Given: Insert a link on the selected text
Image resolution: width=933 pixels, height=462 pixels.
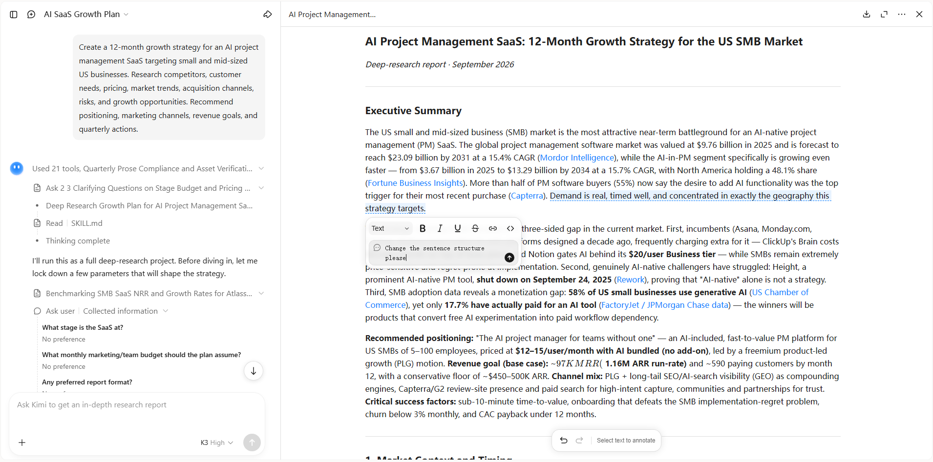Looking at the screenshot, I should point(493,228).
